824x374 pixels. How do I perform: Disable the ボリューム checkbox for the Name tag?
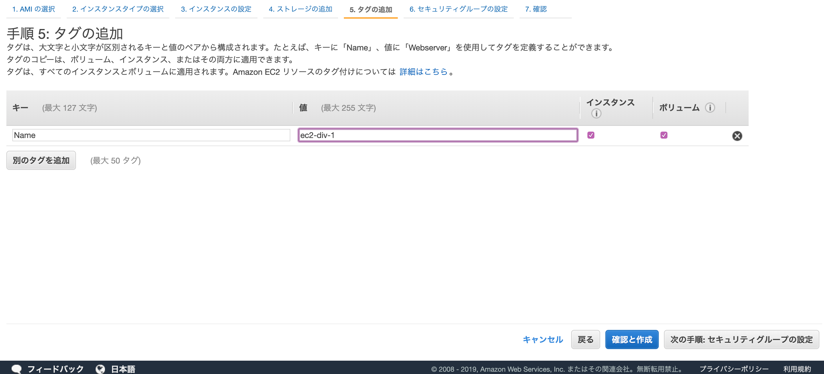click(x=664, y=135)
